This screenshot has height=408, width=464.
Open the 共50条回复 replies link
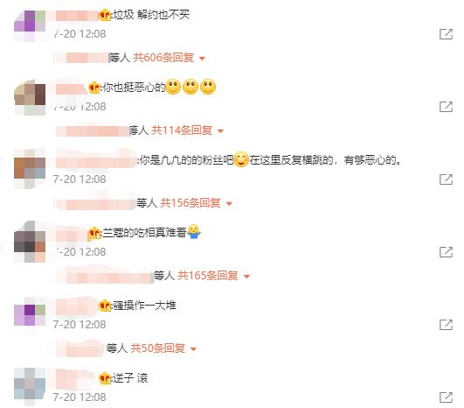[x=158, y=348]
